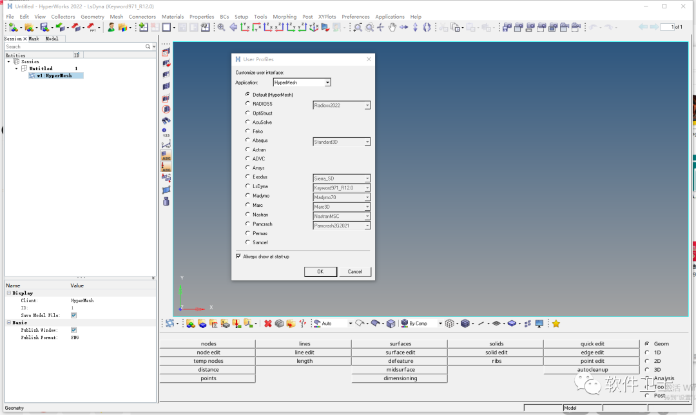Open the autocleanup panel

(x=592, y=370)
